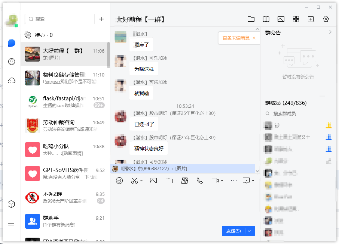
Task: Open the group album icon in header
Action: pos(281,19)
